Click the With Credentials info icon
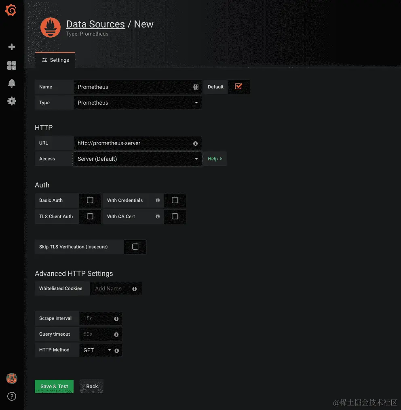Viewport: 401px width, 410px height. click(x=158, y=200)
